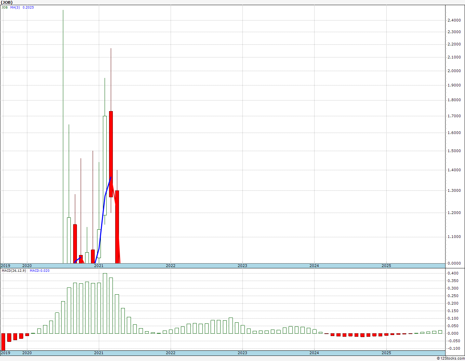Click the 2.4000 price axis label
This screenshot has width=465, height=361.
click(x=454, y=21)
